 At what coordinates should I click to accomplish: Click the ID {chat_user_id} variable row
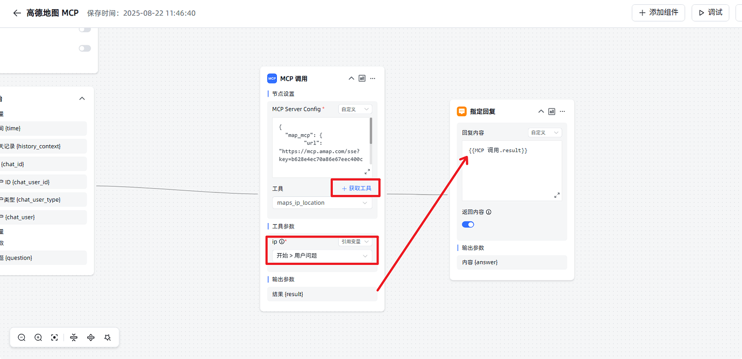(43, 182)
